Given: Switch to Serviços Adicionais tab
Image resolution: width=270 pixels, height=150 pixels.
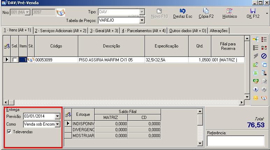Looking at the screenshot, I should (60, 31).
